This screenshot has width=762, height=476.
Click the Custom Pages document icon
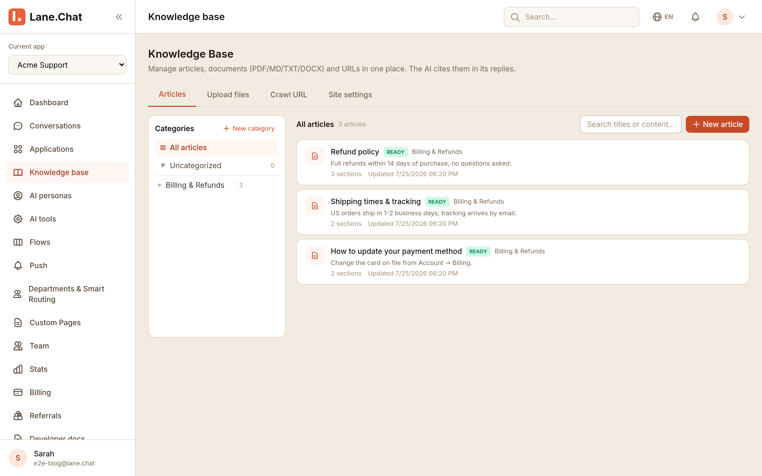coord(18,323)
